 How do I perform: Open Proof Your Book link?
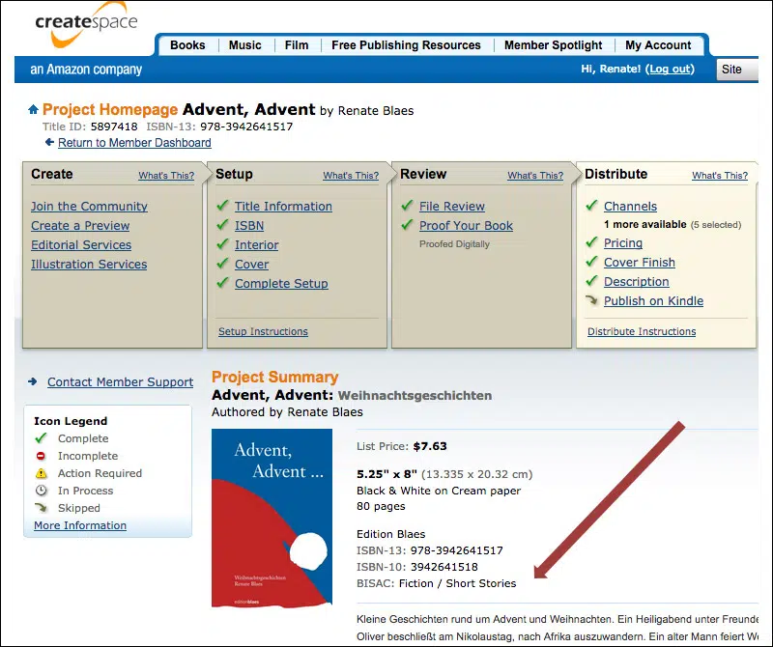click(467, 225)
